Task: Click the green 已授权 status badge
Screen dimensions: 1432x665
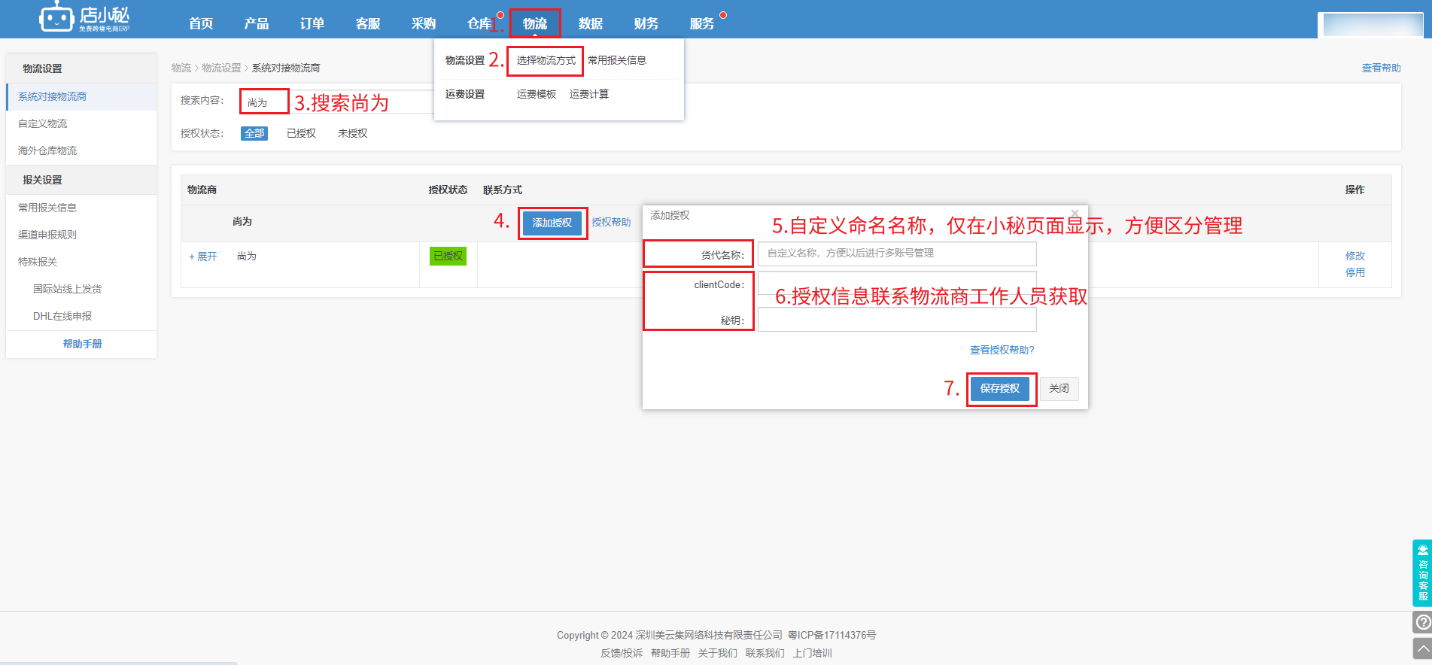Action: [x=448, y=256]
